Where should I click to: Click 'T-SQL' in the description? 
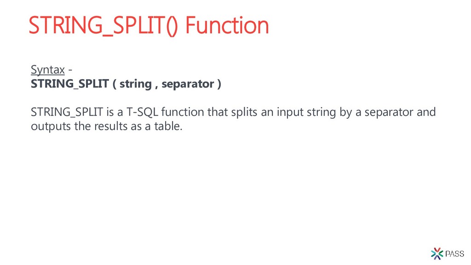142,112
